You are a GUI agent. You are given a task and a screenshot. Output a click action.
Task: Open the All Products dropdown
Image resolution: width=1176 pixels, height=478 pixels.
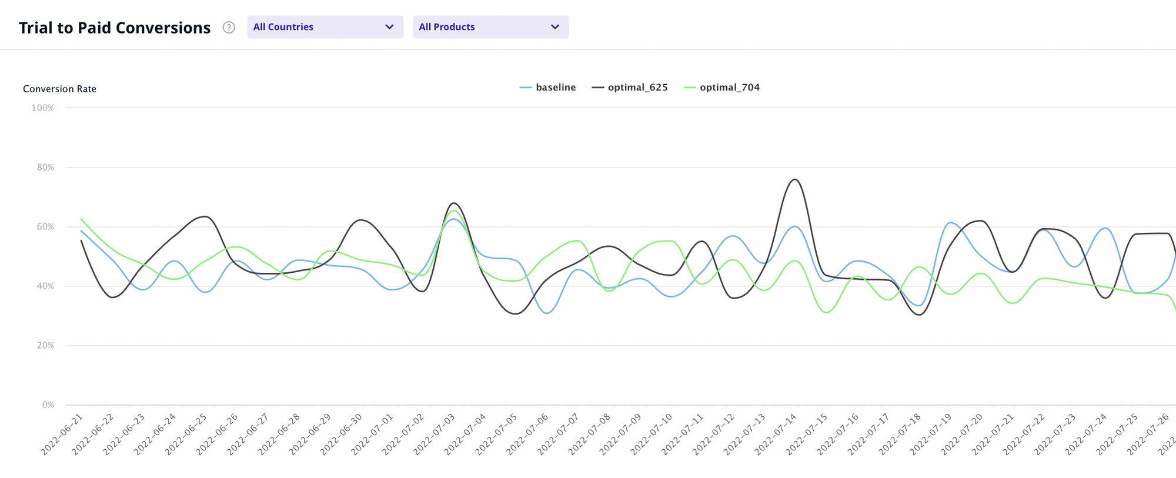tap(491, 27)
